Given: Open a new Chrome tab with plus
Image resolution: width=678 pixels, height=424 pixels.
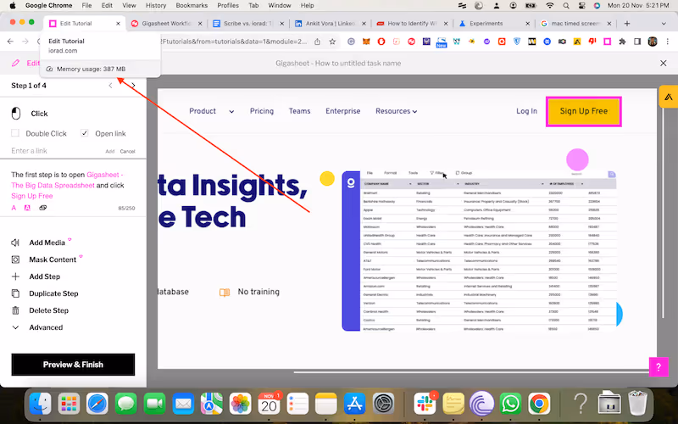Looking at the screenshot, I should pyautogui.click(x=627, y=24).
